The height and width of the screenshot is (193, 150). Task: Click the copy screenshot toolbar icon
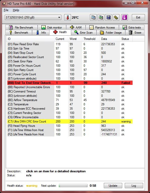[101, 17]
